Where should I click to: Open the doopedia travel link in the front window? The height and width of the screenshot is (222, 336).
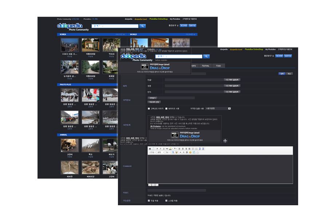point(236,49)
